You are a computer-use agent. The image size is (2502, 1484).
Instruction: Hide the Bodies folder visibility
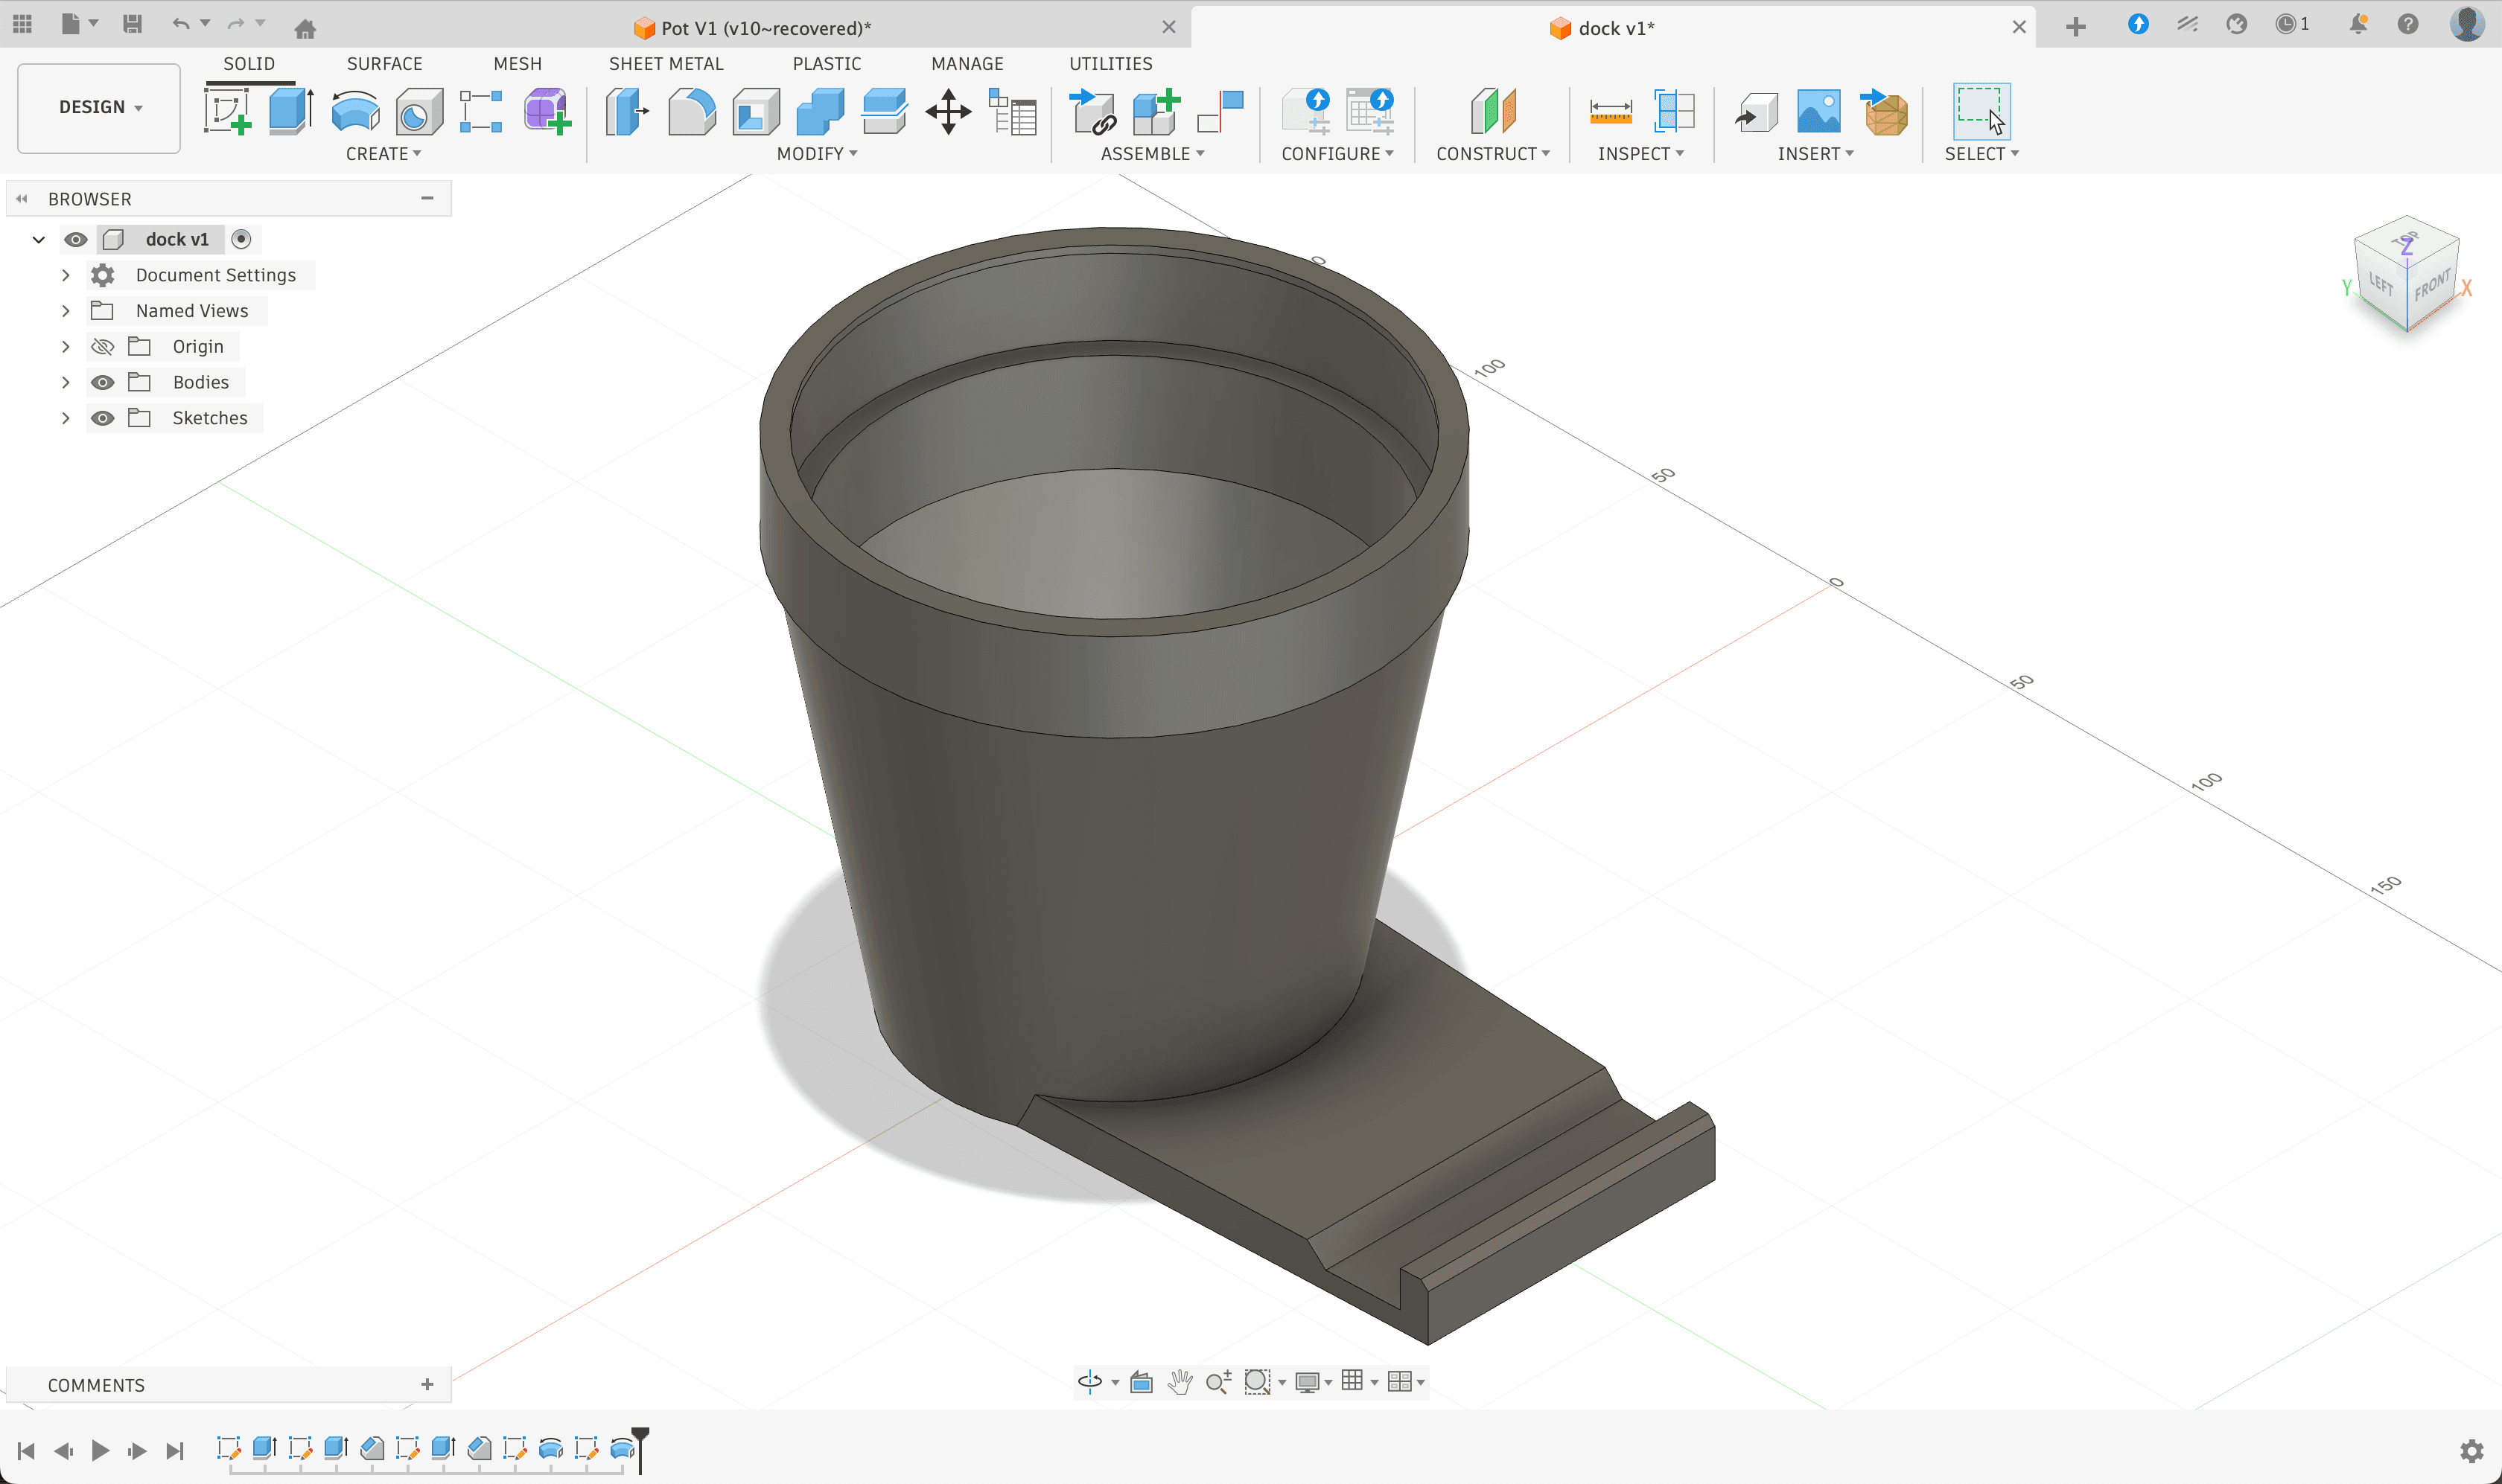[102, 382]
